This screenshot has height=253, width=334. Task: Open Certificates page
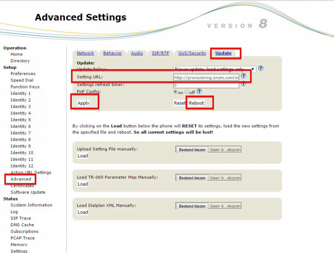coord(22,186)
